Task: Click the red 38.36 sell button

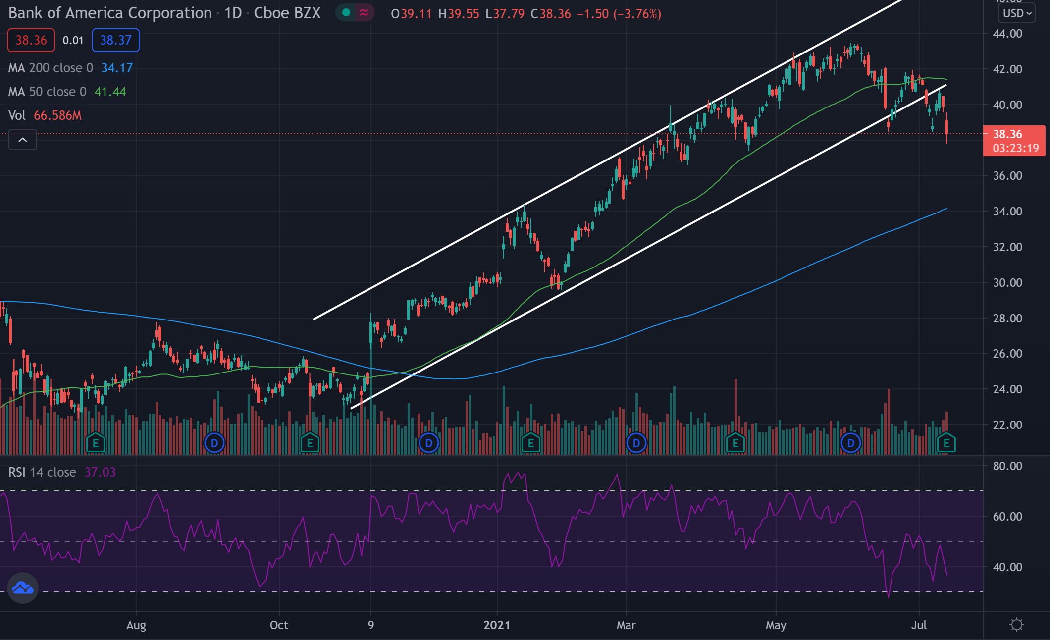Action: point(31,40)
